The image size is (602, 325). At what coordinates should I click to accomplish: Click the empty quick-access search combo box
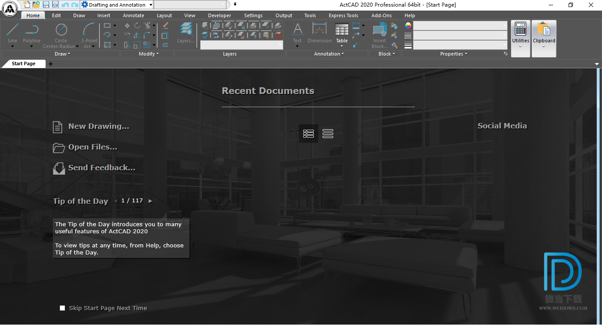coord(191,5)
